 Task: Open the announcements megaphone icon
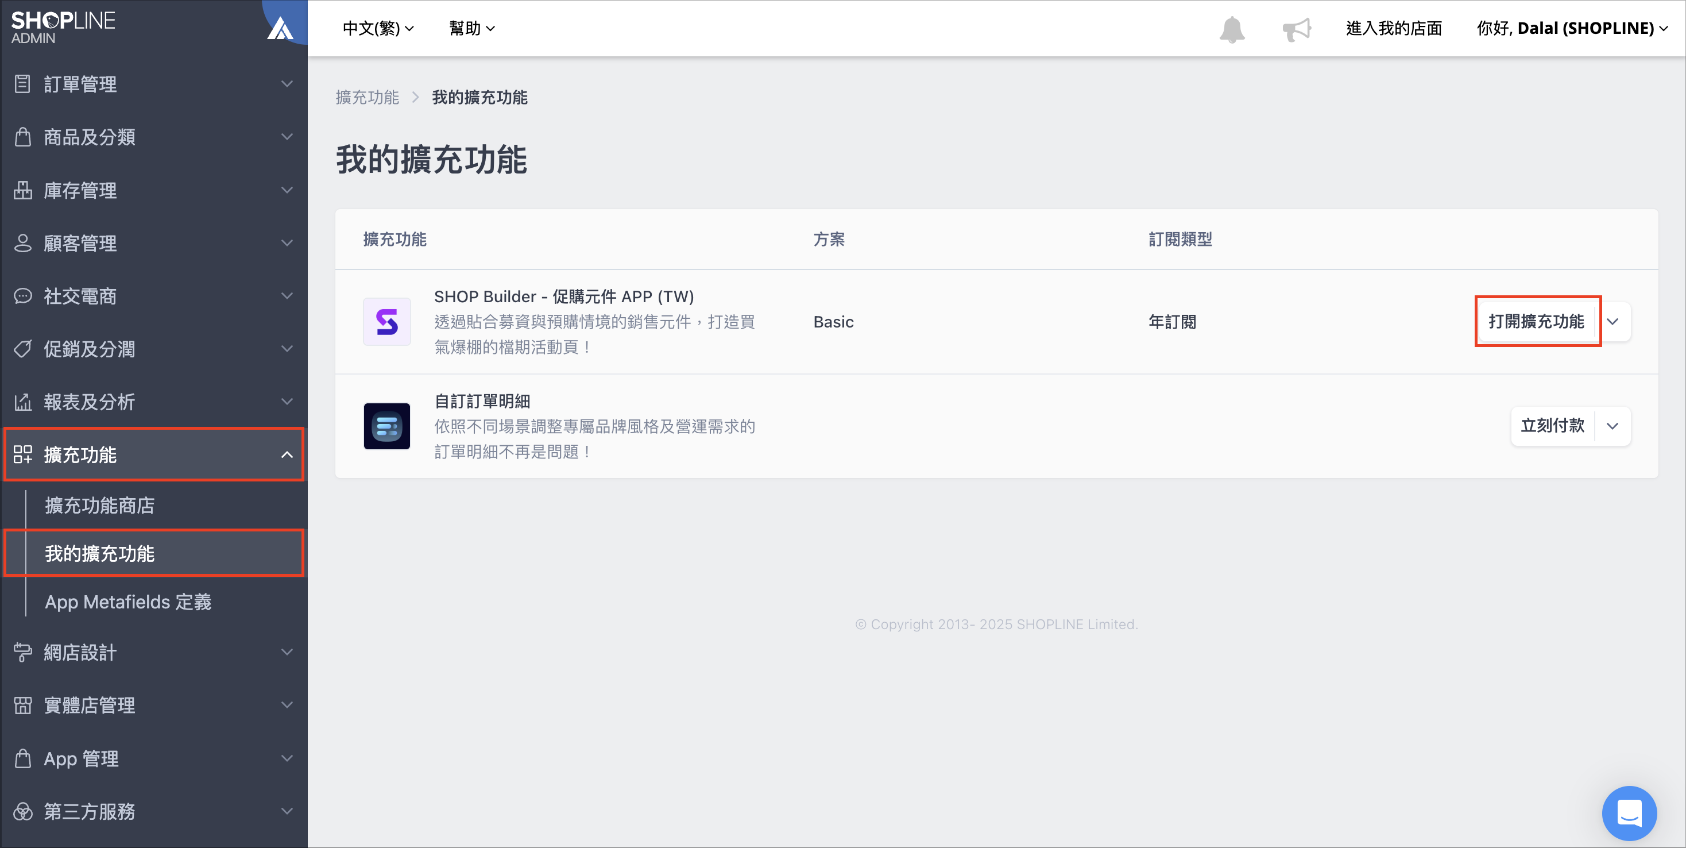(x=1297, y=29)
